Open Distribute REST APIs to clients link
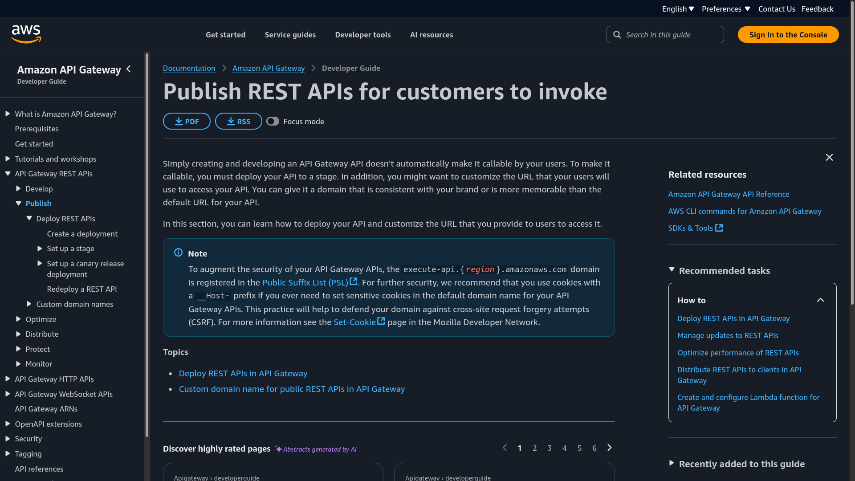855x481 pixels. tap(739, 375)
